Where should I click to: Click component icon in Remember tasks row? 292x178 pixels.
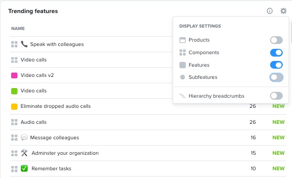click(15, 169)
